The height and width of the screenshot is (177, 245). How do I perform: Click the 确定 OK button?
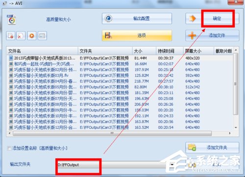tap(212, 19)
